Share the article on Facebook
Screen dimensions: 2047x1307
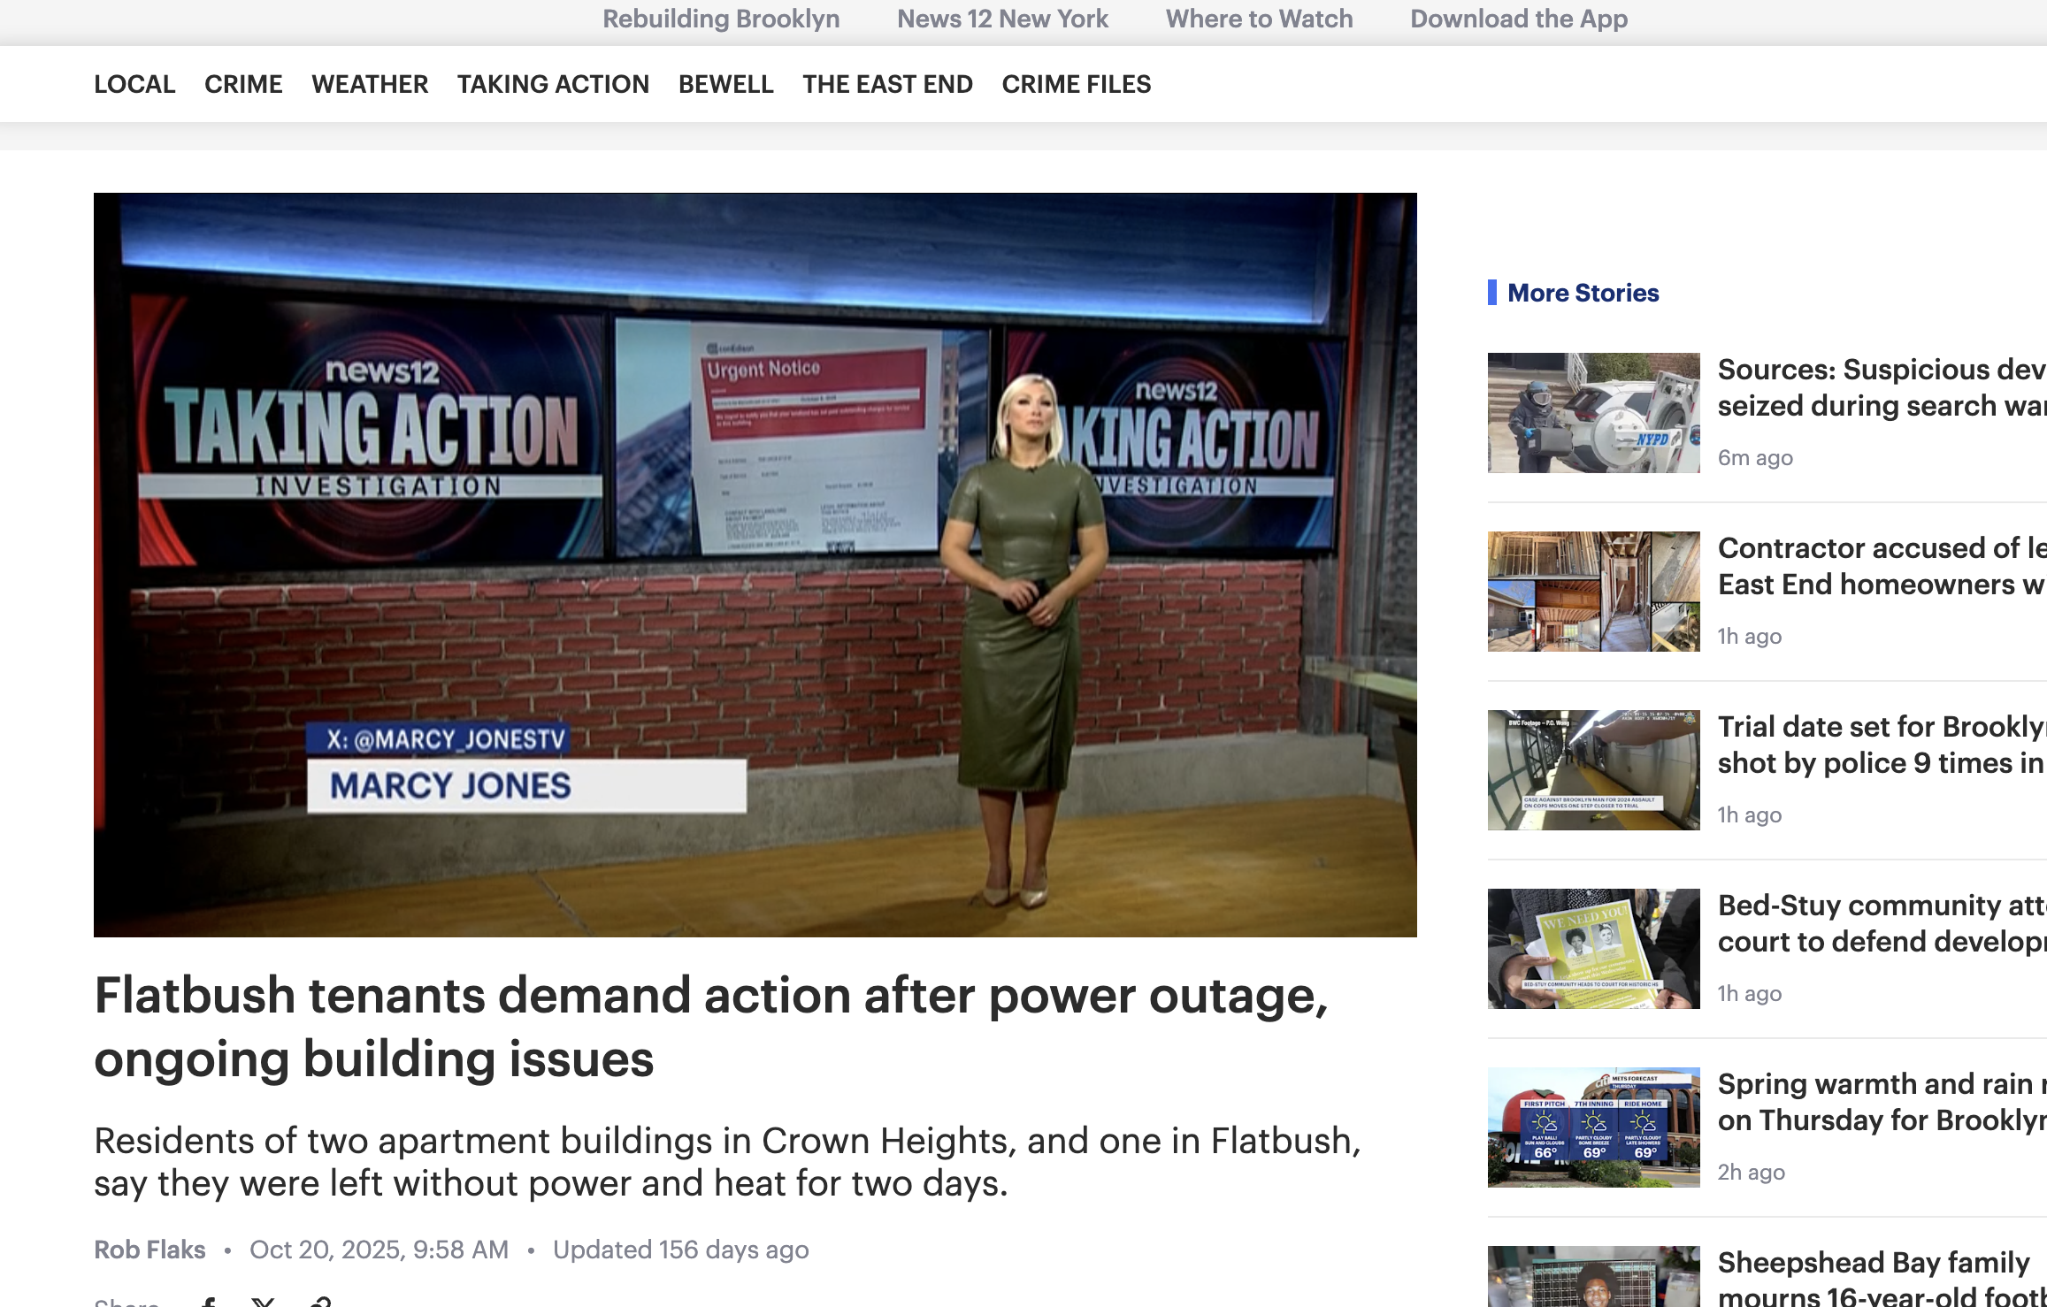[210, 1300]
